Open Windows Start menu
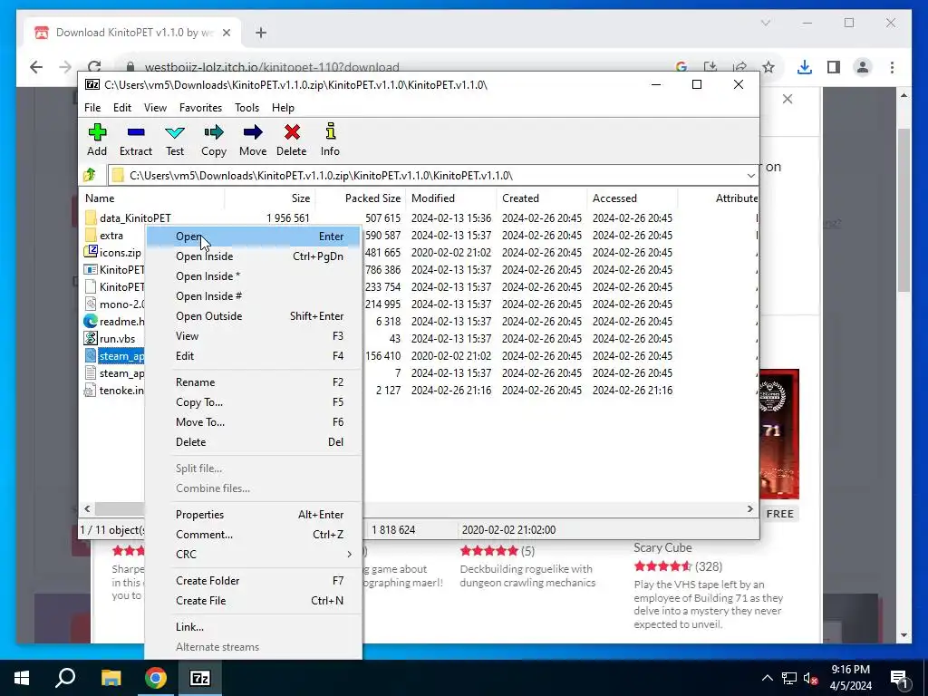This screenshot has width=928, height=696. 22,678
